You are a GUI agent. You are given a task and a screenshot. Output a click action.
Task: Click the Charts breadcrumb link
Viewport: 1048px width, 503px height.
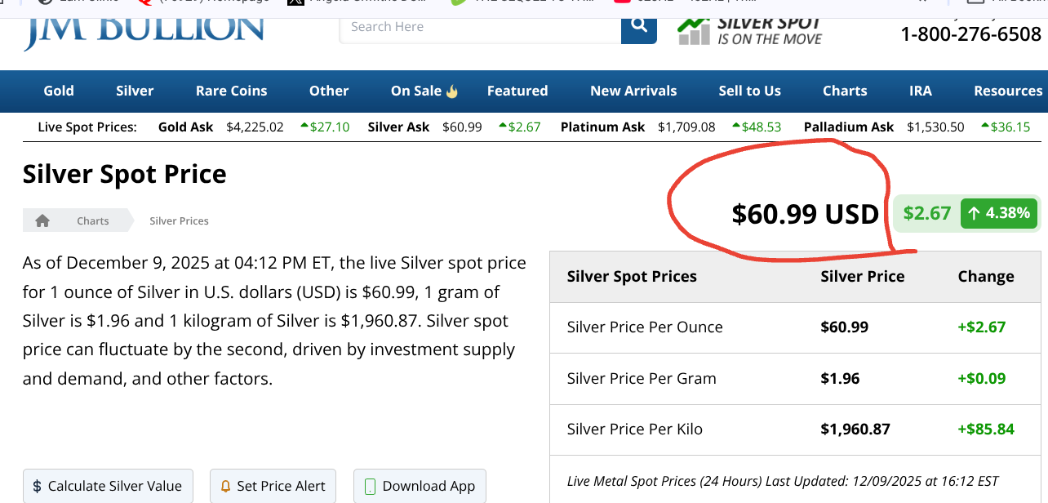click(x=93, y=220)
